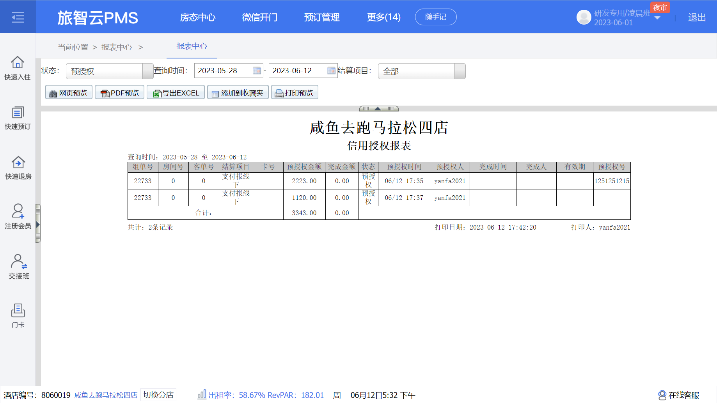Click total amount 3343.00

[304, 213]
